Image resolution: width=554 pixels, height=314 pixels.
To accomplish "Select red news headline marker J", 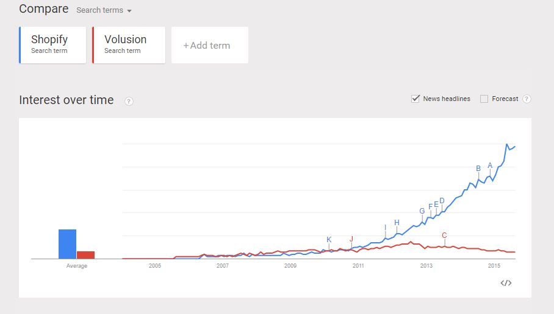I will coord(351,239).
